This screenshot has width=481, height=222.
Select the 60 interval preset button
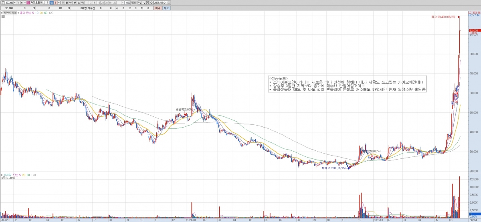[109, 2]
